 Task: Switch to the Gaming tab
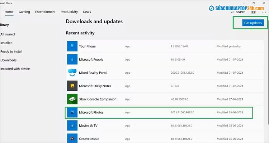[24, 12]
